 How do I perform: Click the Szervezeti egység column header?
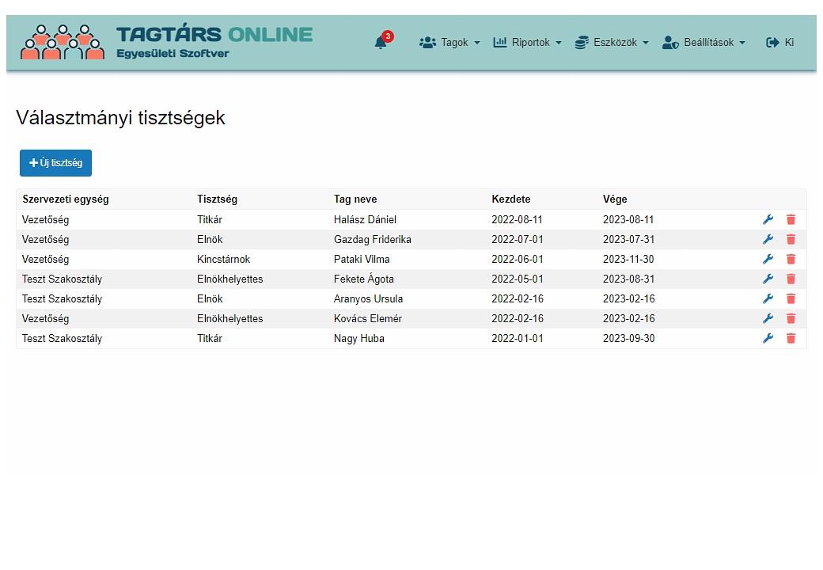[x=66, y=199]
